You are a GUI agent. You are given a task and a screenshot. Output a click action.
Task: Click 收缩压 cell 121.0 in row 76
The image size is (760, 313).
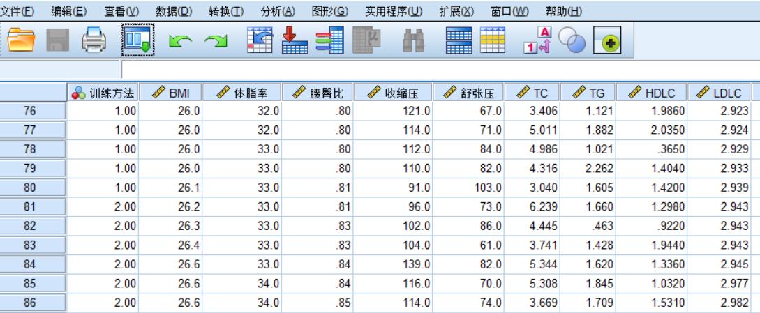point(393,111)
